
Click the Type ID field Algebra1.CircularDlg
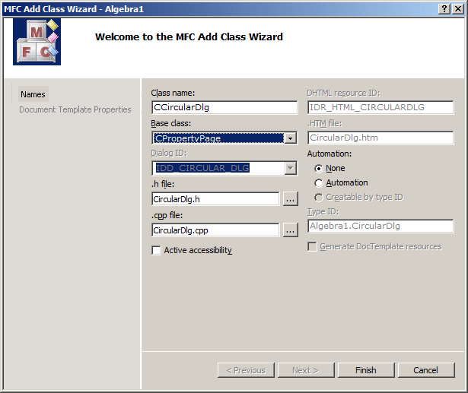[380, 226]
